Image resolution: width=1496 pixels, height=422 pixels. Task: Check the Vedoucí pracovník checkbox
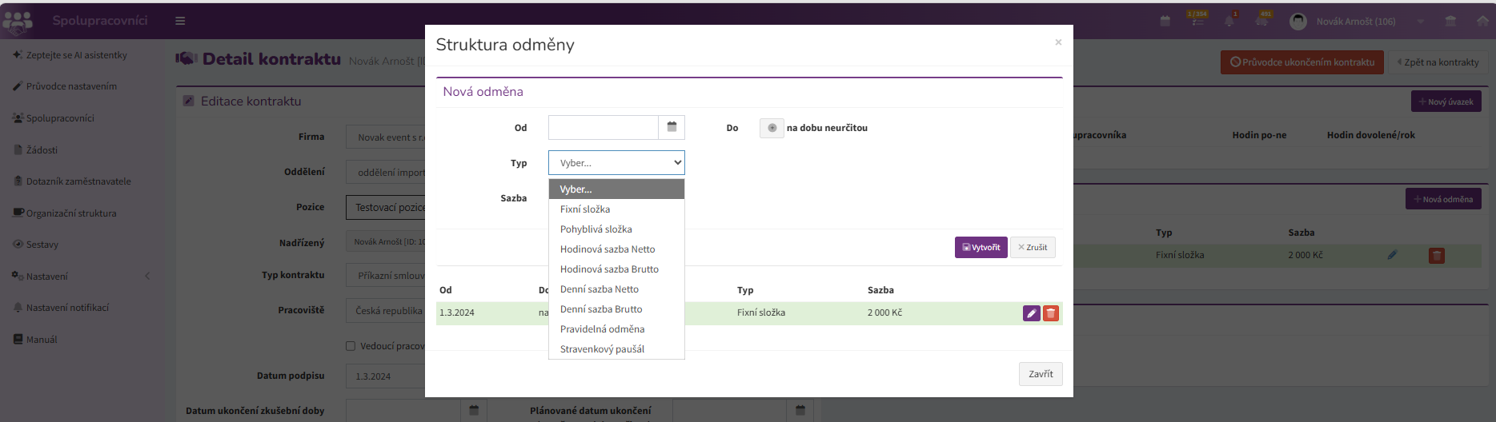(x=351, y=346)
